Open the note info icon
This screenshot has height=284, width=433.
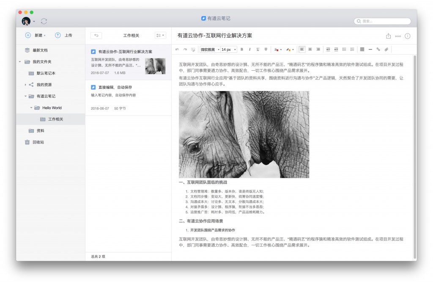click(407, 36)
